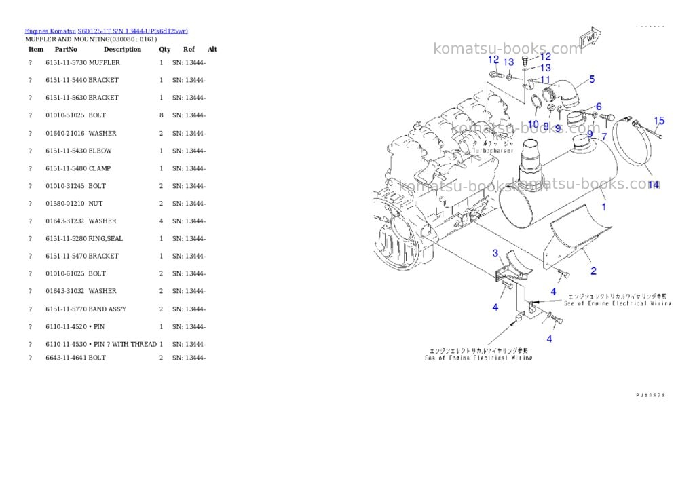Click the ELBOW description text
695x492 pixels.
[x=100, y=151]
